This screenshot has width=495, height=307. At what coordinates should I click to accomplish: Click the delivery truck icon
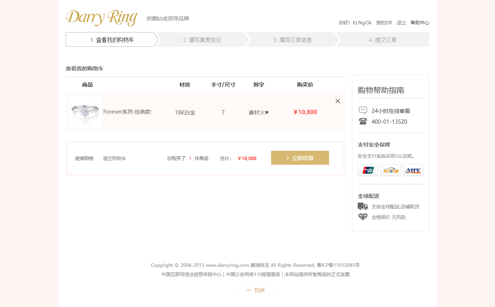[363, 206]
